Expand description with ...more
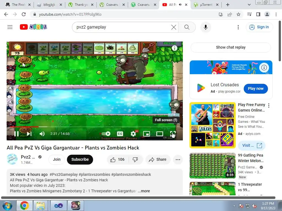Image resolution: width=282 pixels, height=211 pixels. [x=144, y=191]
